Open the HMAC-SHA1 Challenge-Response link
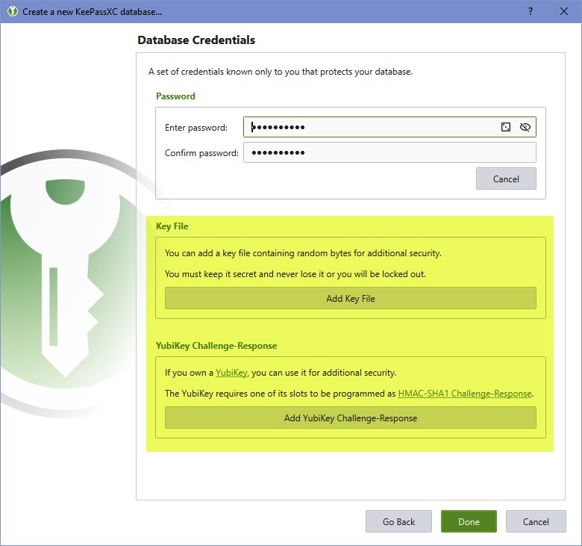 tap(465, 394)
